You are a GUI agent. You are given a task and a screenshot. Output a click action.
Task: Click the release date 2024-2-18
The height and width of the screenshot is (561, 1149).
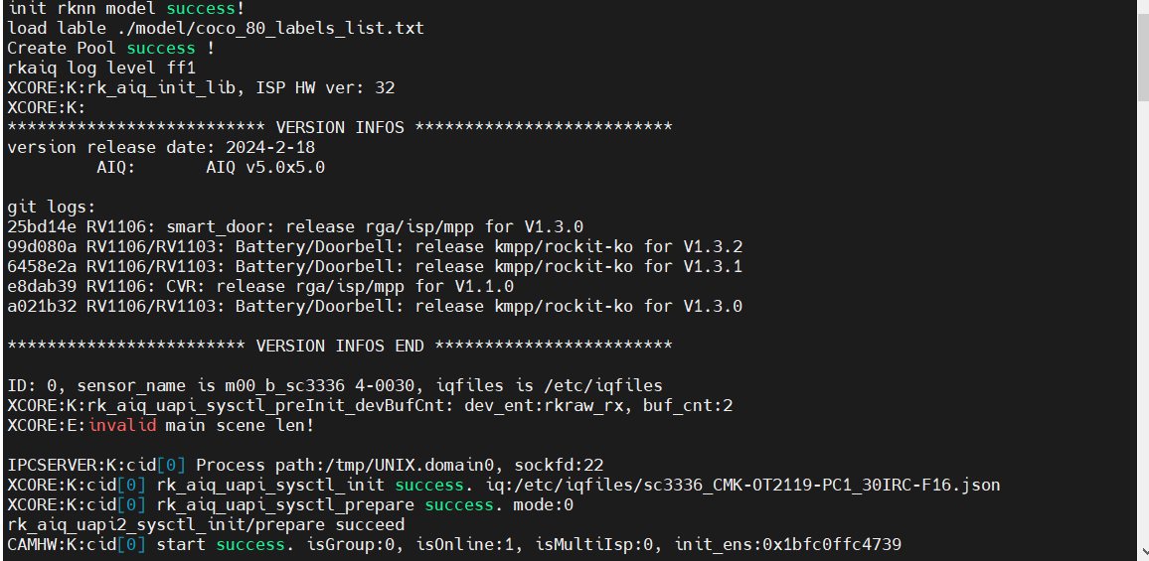pyautogui.click(x=270, y=148)
